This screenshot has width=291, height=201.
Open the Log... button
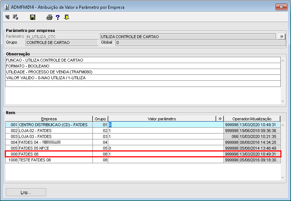tap(26, 192)
